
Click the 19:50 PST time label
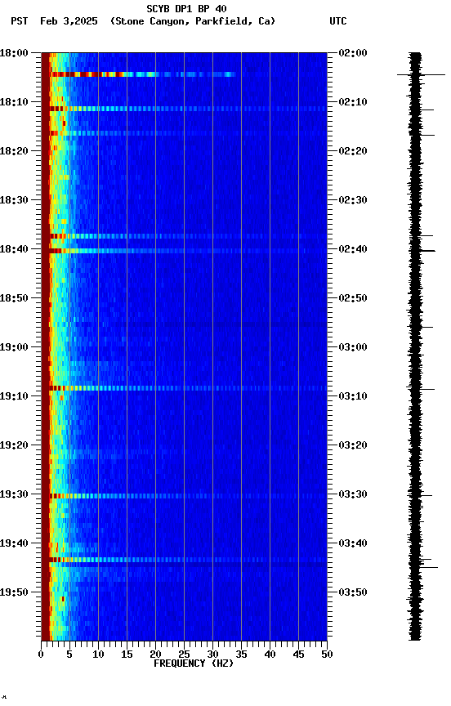coord(14,592)
